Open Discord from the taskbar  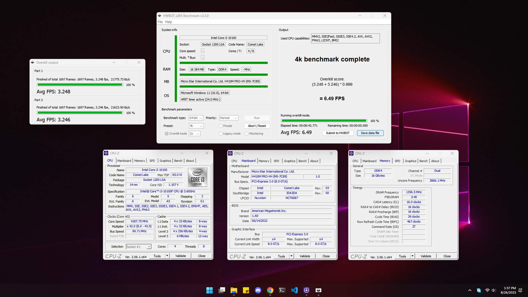click(258, 290)
